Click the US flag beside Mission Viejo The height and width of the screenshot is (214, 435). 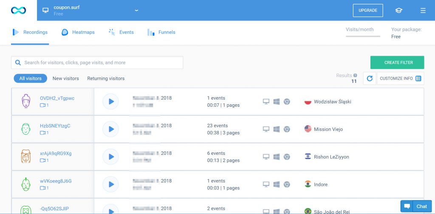click(308, 128)
